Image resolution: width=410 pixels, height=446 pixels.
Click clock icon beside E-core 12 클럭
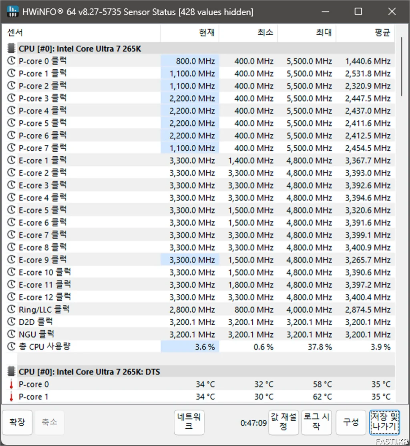(11, 297)
